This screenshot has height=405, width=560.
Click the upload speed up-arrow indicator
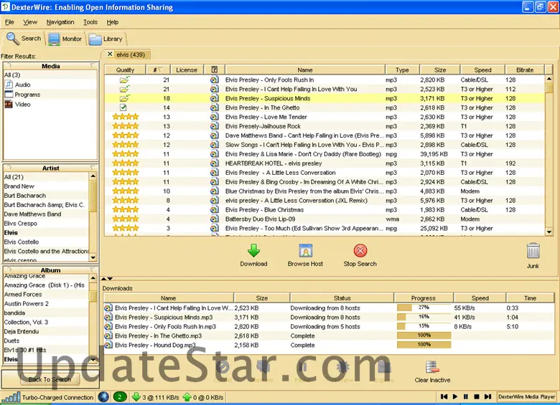(187, 397)
